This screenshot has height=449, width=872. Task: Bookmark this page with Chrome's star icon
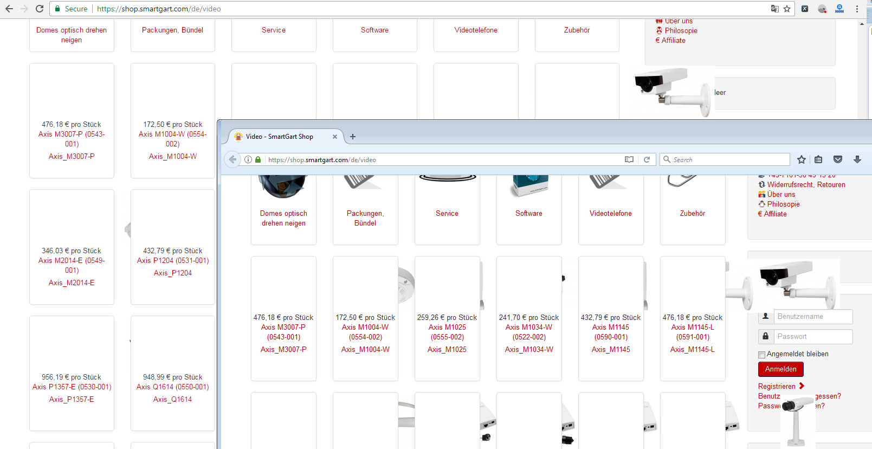coord(787,9)
